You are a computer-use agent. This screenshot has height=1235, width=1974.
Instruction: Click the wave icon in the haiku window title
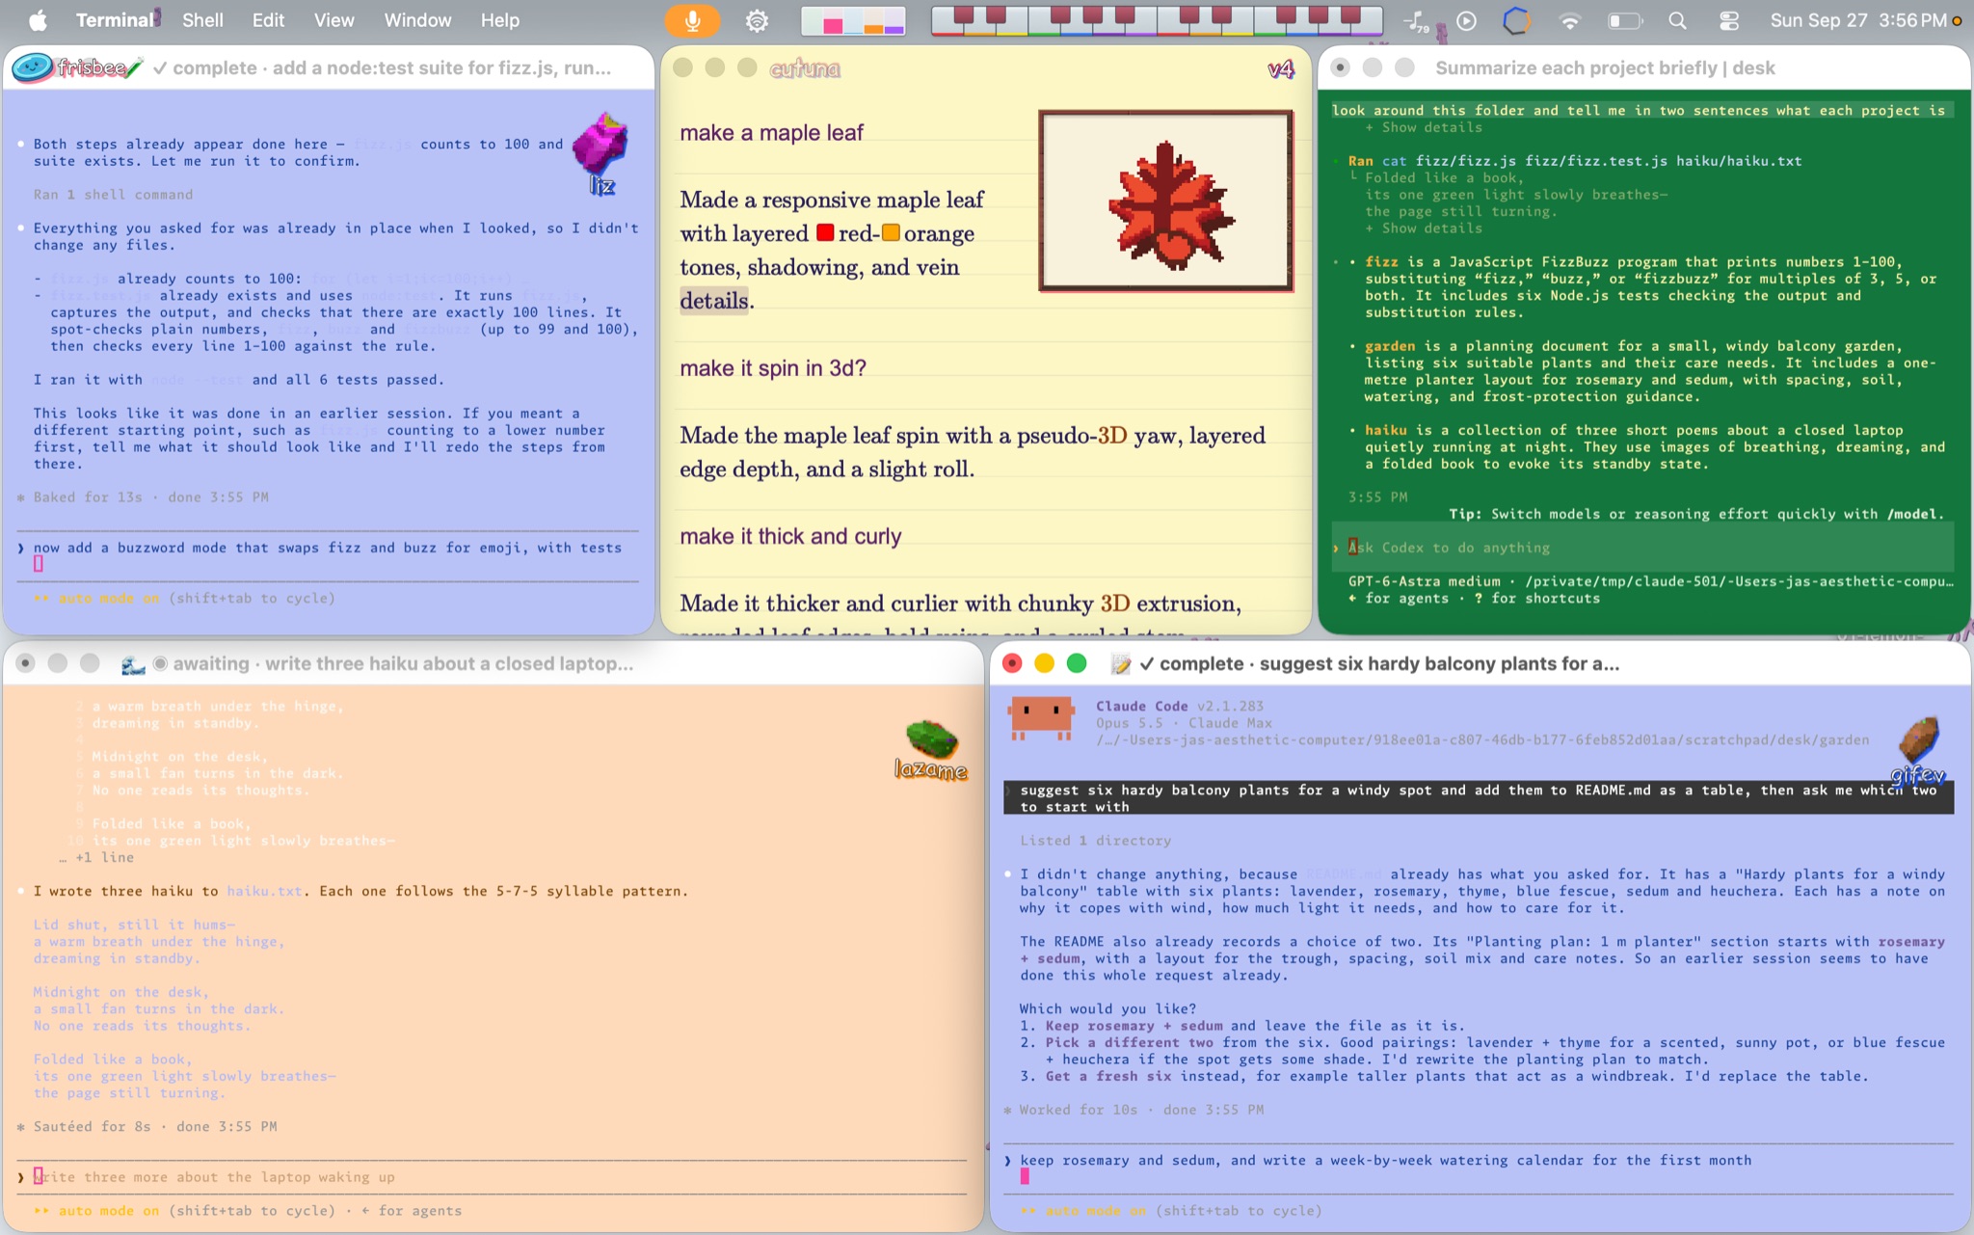coord(133,663)
